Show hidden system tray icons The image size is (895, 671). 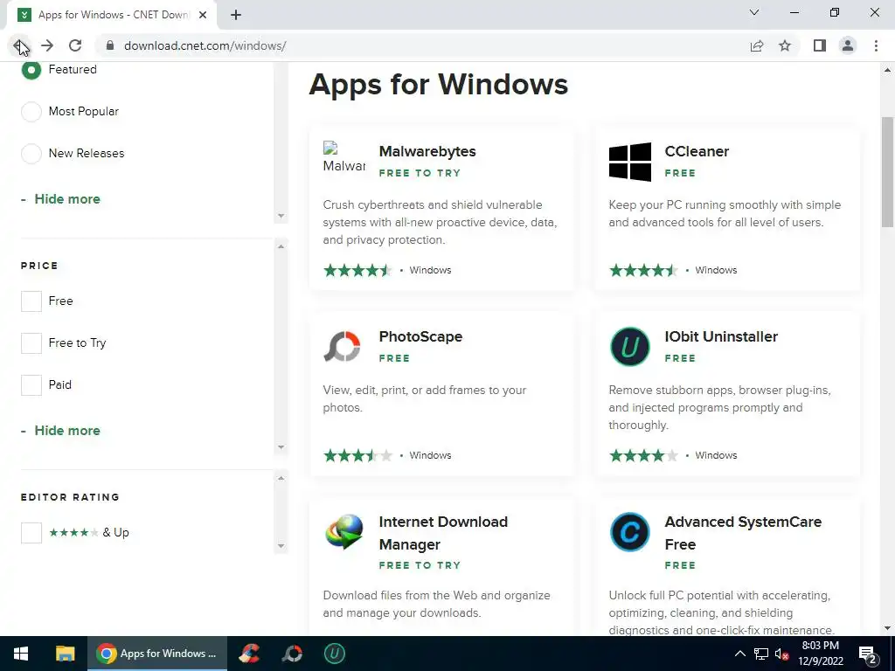click(739, 654)
